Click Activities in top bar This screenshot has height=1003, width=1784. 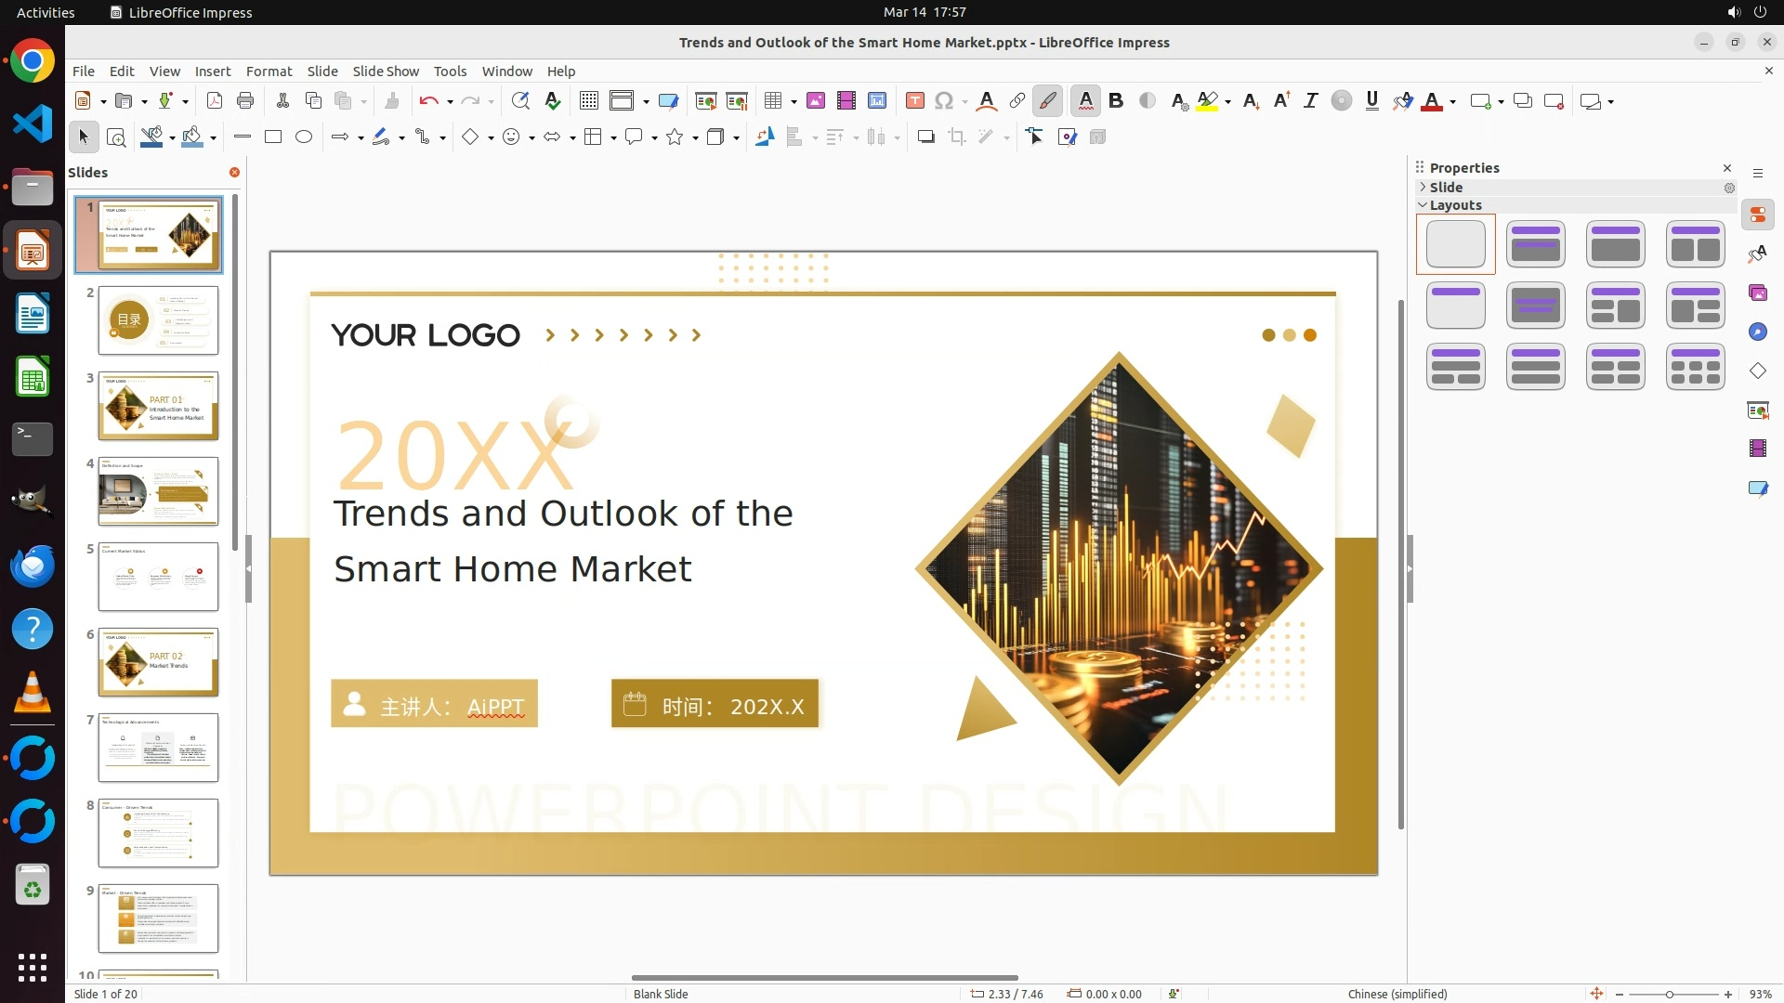pos(46,12)
